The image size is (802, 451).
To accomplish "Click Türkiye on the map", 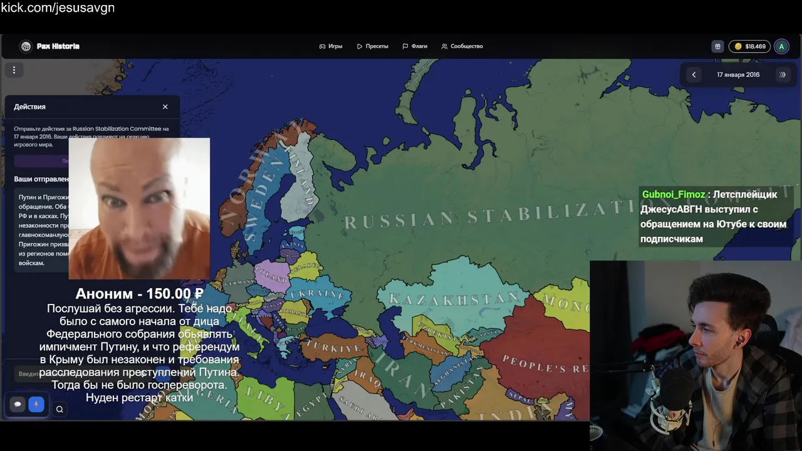I will point(333,347).
